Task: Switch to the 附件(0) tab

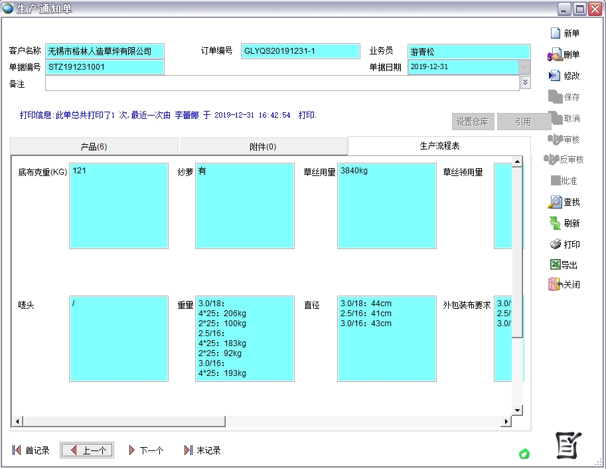Action: point(263,147)
